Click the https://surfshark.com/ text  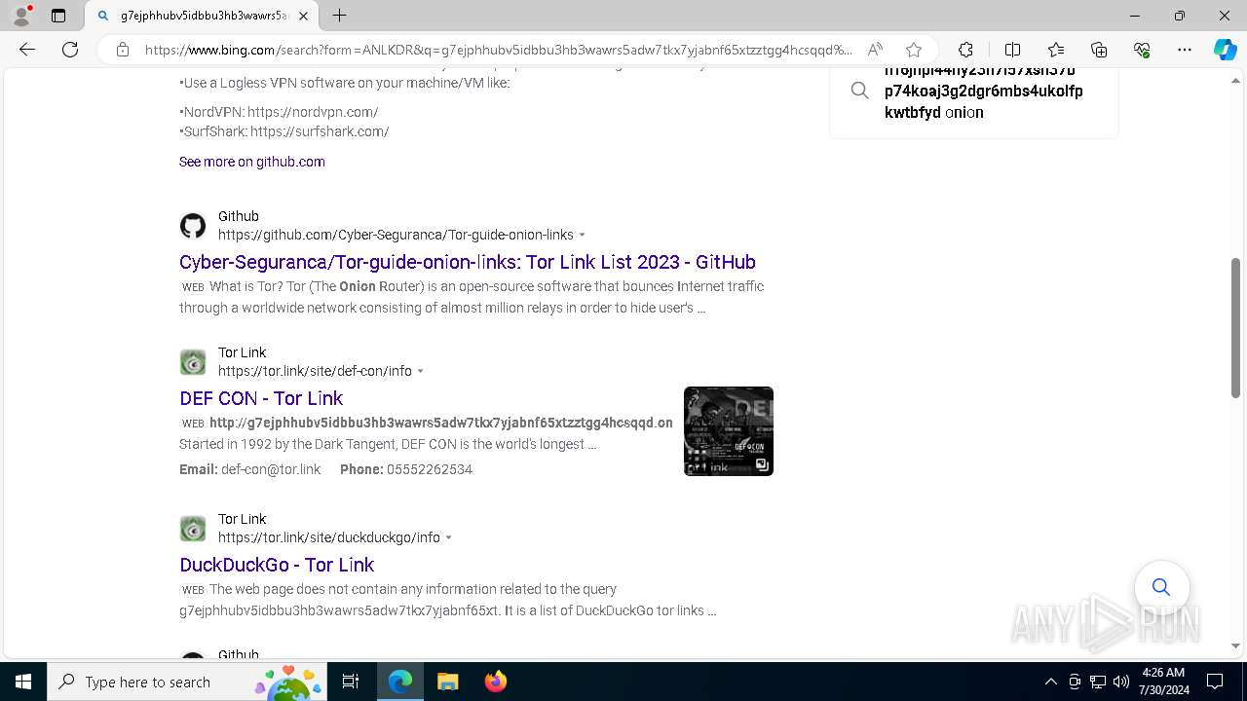pyautogui.click(x=320, y=131)
